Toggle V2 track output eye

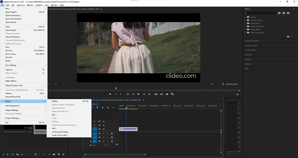pos(103,125)
